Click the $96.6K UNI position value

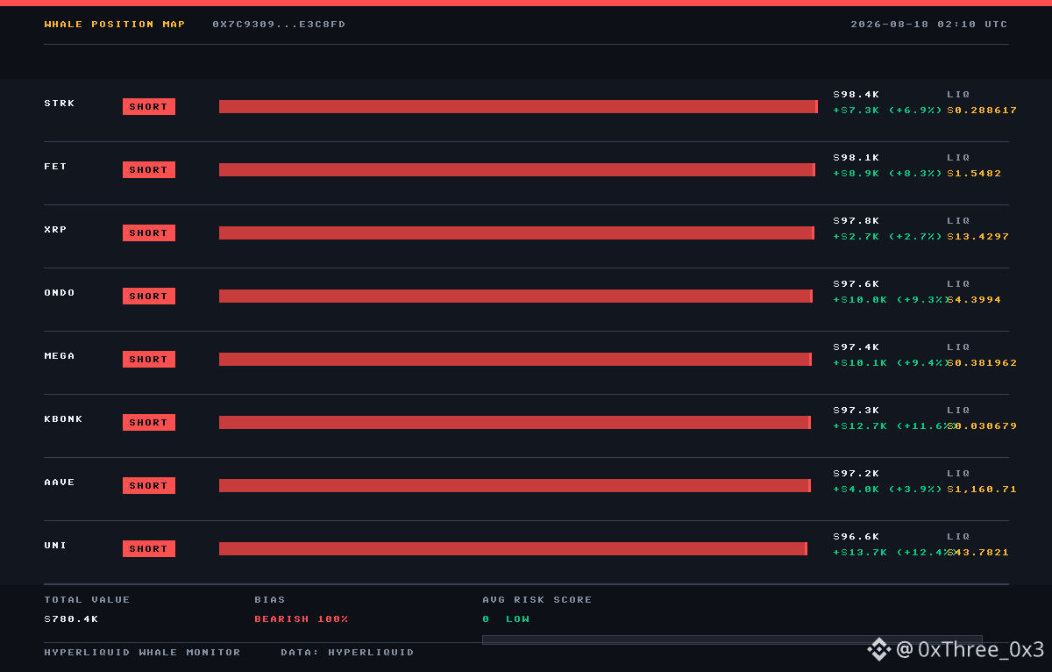856,537
